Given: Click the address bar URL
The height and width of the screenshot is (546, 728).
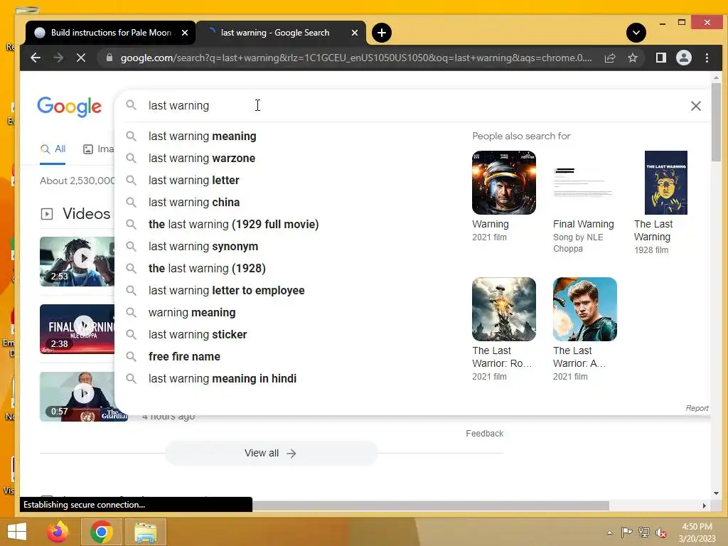Looking at the screenshot, I should click(356, 58).
